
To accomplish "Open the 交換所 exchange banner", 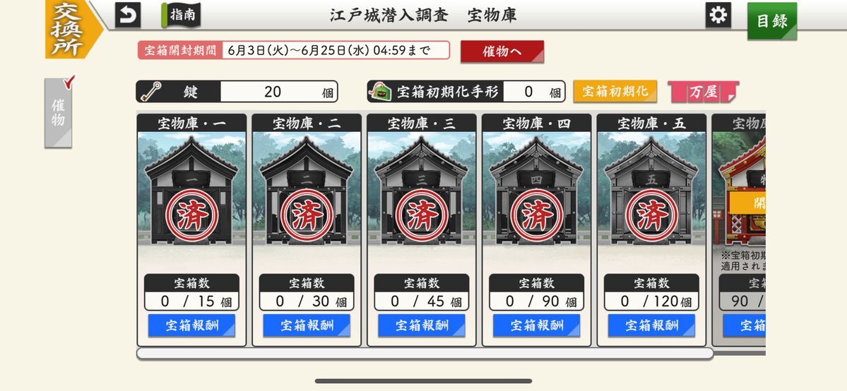I will pos(74,29).
